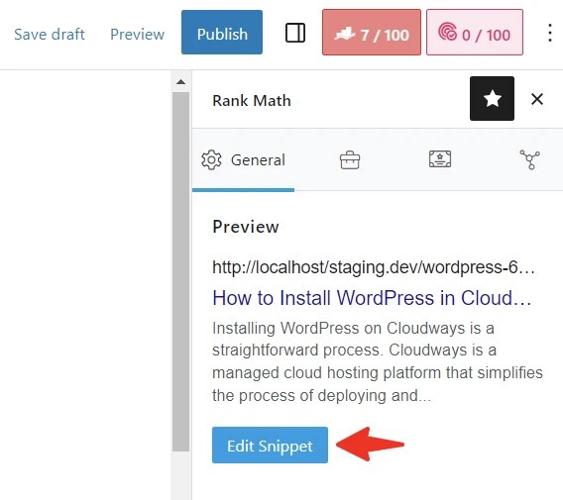This screenshot has height=500, width=563.
Task: Open Rank Math SEO score 7 / 100
Action: coord(372,33)
